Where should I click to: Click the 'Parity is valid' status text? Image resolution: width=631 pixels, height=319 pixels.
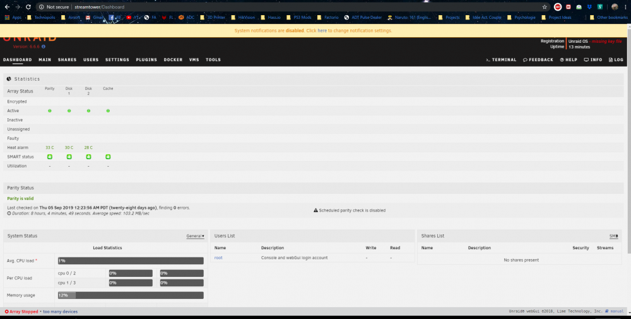[x=21, y=199]
